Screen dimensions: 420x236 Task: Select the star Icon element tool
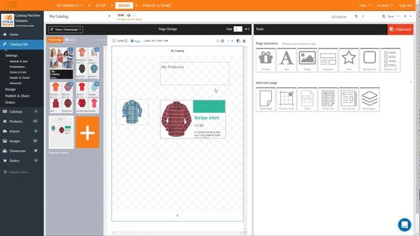click(348, 60)
